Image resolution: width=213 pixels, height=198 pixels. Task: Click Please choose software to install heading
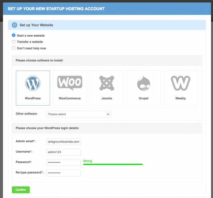click(40, 60)
